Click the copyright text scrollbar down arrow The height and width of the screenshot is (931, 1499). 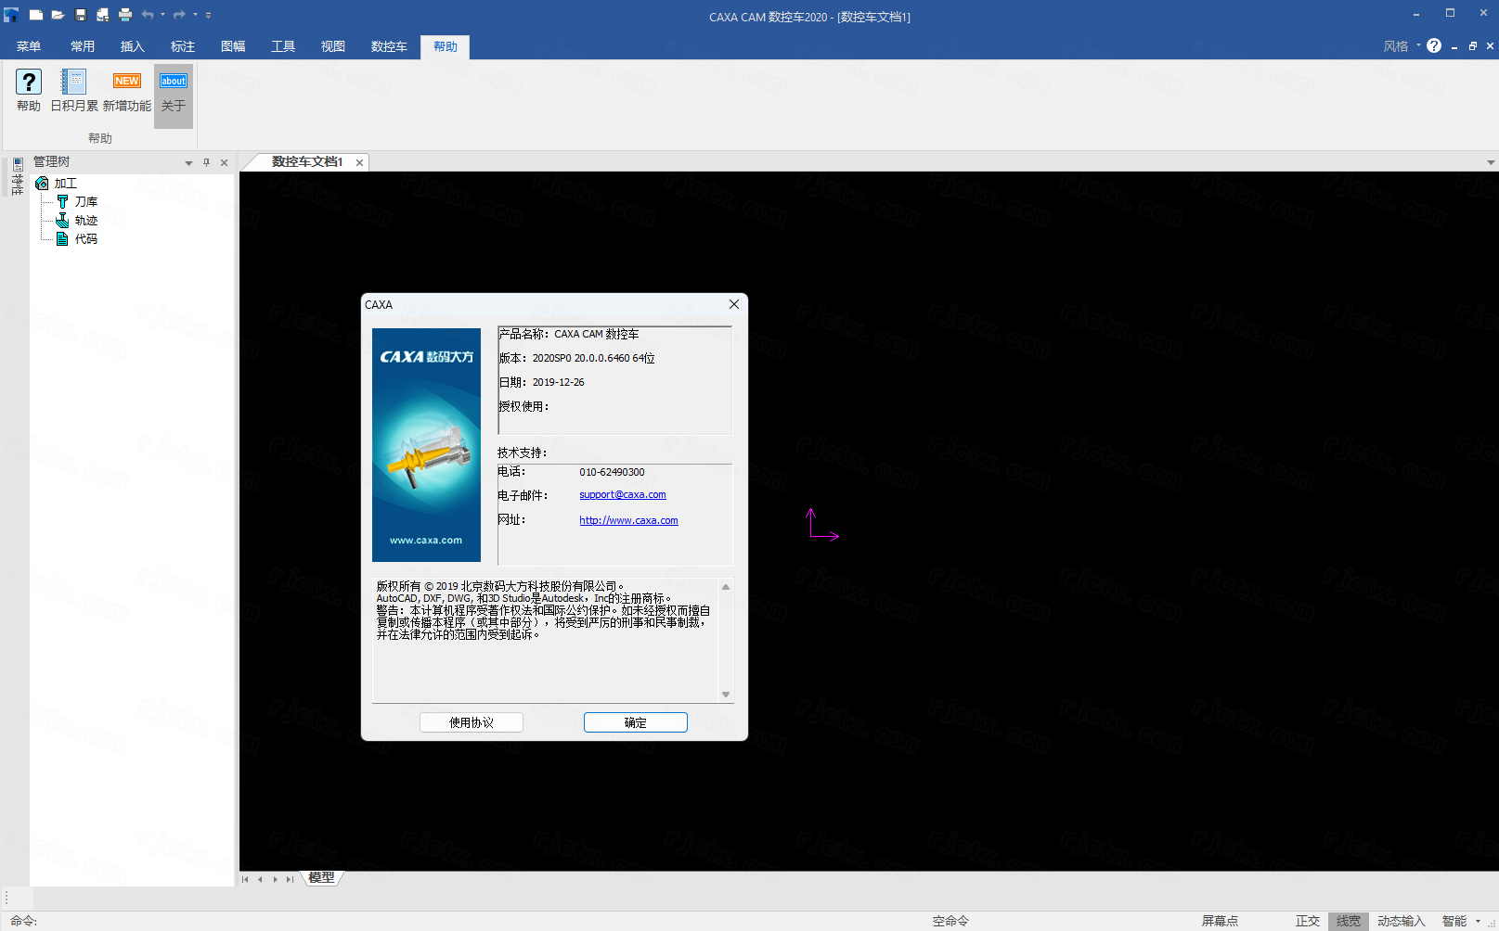pos(726,695)
